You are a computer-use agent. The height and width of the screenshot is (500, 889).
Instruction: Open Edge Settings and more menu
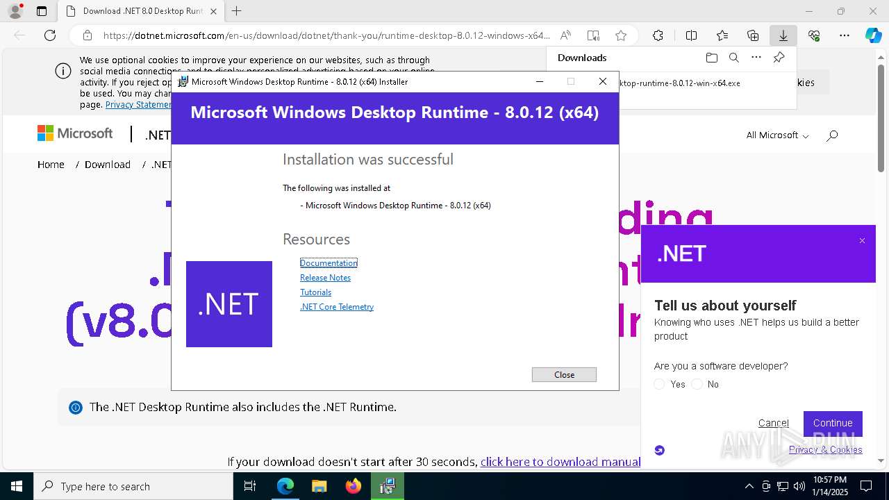click(x=845, y=35)
